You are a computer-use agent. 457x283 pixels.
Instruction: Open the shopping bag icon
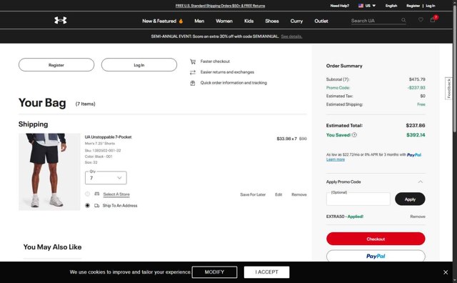click(433, 19)
